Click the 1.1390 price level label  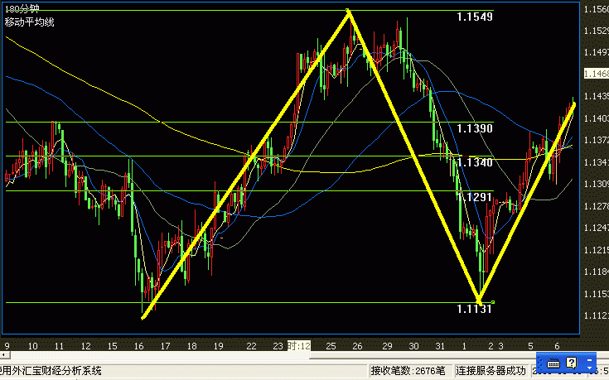[x=475, y=128]
